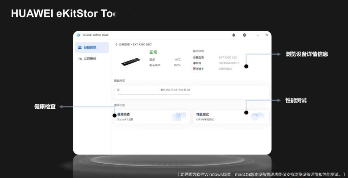
Task: Click the E: partition label
Action: [x=118, y=90]
